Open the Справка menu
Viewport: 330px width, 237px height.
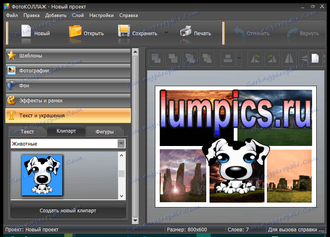[129, 15]
